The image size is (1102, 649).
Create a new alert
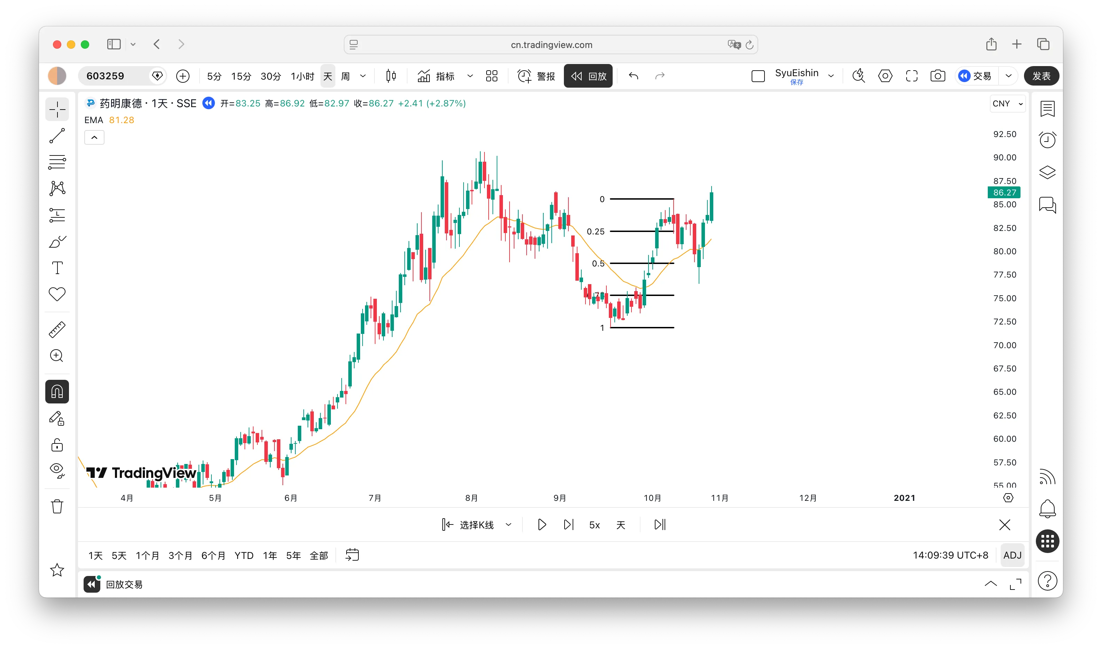coord(536,76)
